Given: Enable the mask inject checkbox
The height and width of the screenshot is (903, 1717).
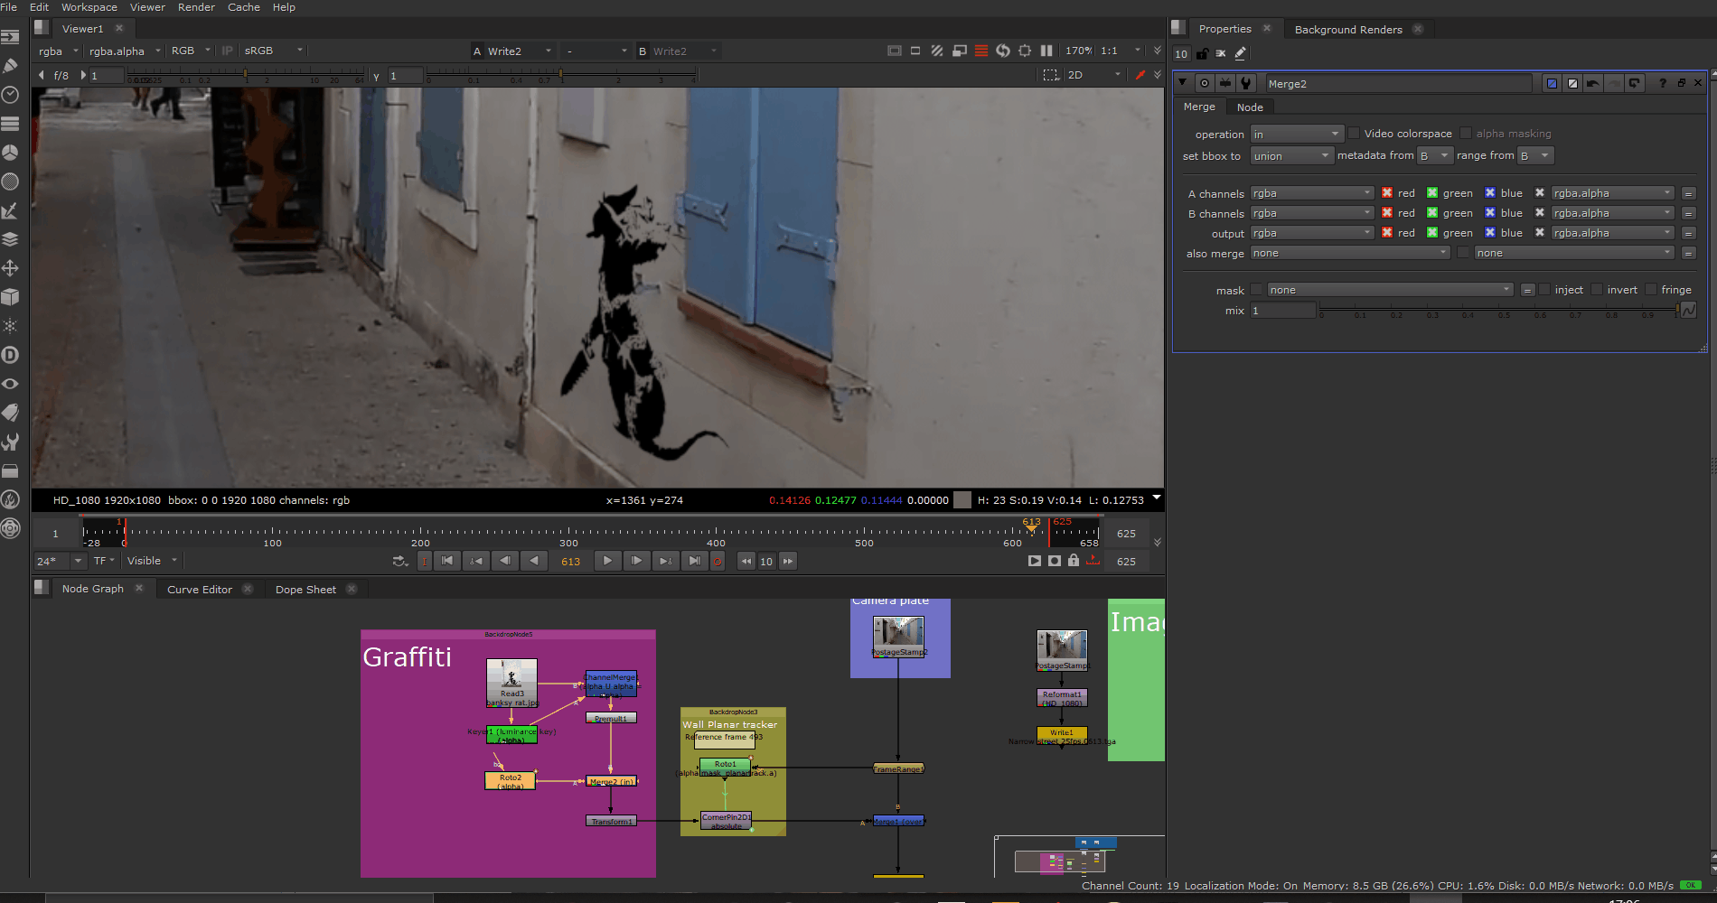Looking at the screenshot, I should [x=1544, y=290].
